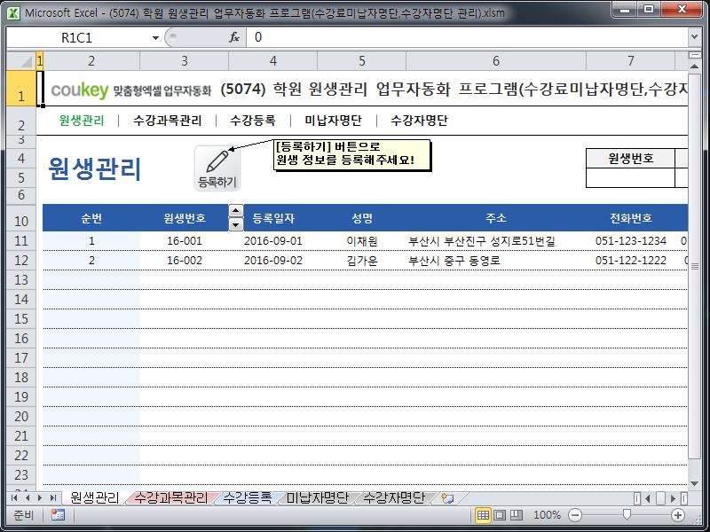Open the Name Box dropdown arrow
The image size is (710, 532).
pos(155,37)
